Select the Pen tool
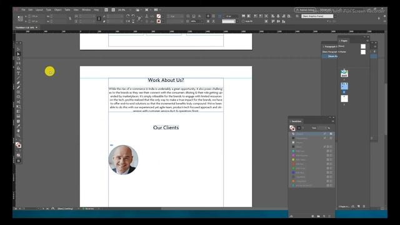 pyautogui.click(x=18, y=82)
